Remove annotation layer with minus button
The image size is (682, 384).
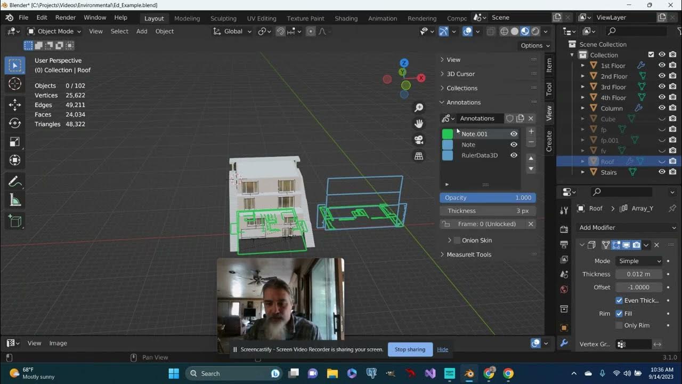click(531, 142)
